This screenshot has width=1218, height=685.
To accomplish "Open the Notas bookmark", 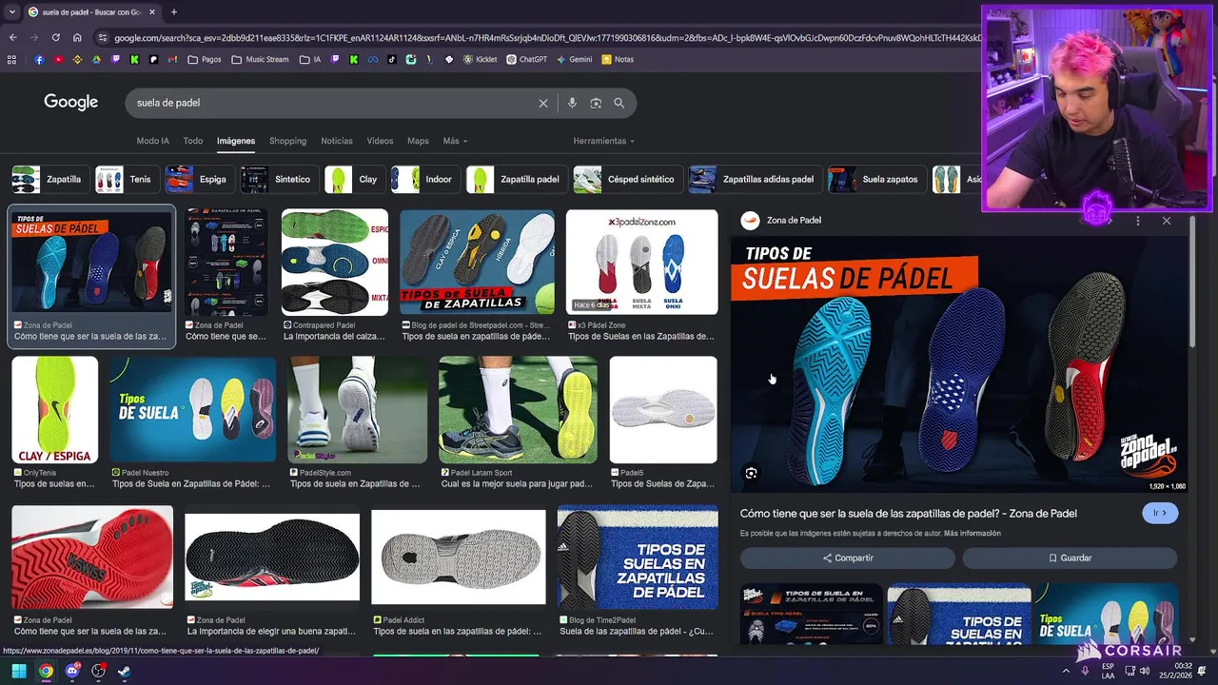I will pyautogui.click(x=618, y=59).
